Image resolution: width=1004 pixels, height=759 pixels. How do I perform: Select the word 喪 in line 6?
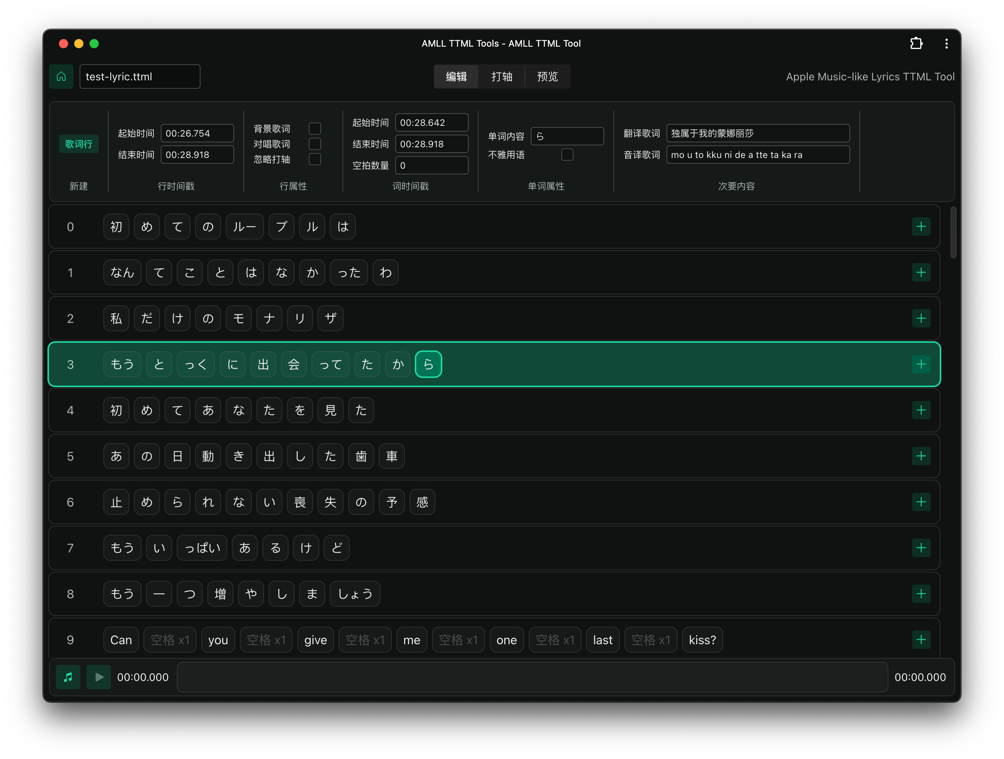point(300,502)
